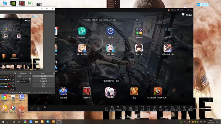The width and height of the screenshot is (221, 124).
Task: Open the emulator account user icon
Action: click(175, 10)
